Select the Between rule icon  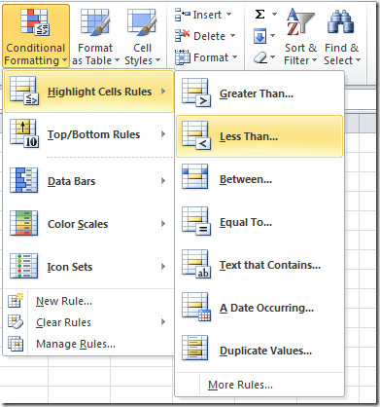point(194,177)
